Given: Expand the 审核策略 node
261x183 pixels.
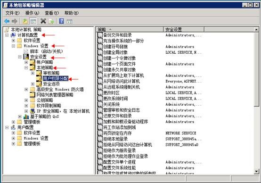Looking at the screenshot, I should 33,73.
